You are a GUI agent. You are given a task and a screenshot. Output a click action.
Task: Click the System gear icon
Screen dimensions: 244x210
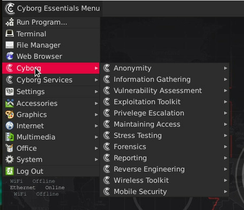[9, 160]
